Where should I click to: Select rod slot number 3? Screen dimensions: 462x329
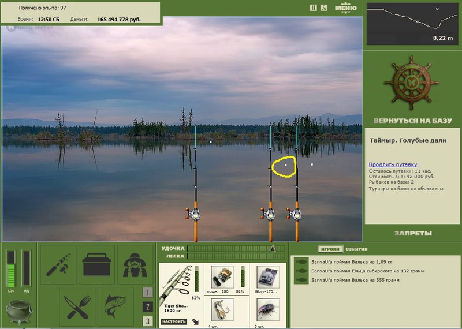[x=148, y=321]
